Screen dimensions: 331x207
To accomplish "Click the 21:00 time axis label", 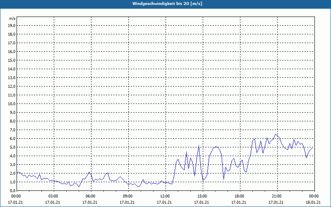I will (x=277, y=196).
